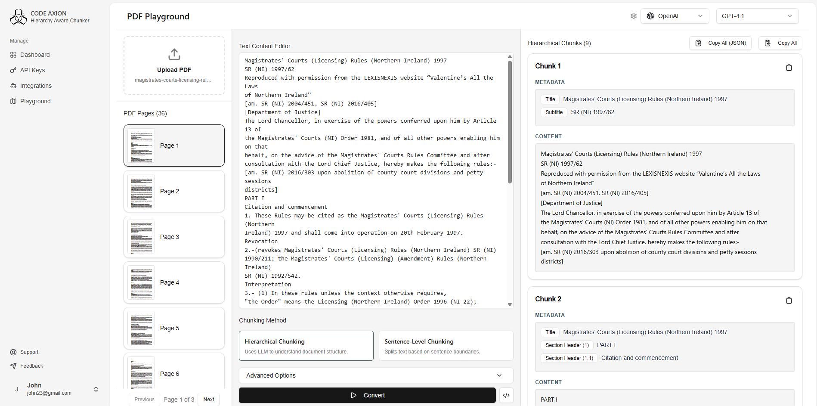The width and height of the screenshot is (817, 406).
Task: Expand Advanced Options
Action: 376,375
